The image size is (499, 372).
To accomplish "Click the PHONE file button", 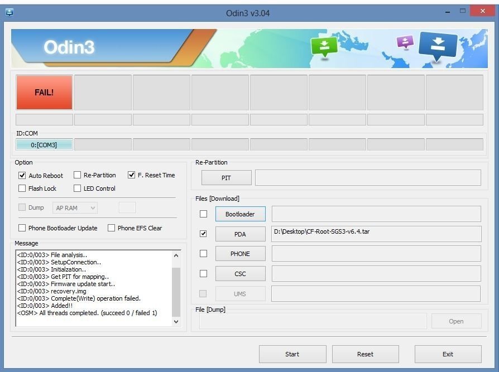I will pos(240,254).
